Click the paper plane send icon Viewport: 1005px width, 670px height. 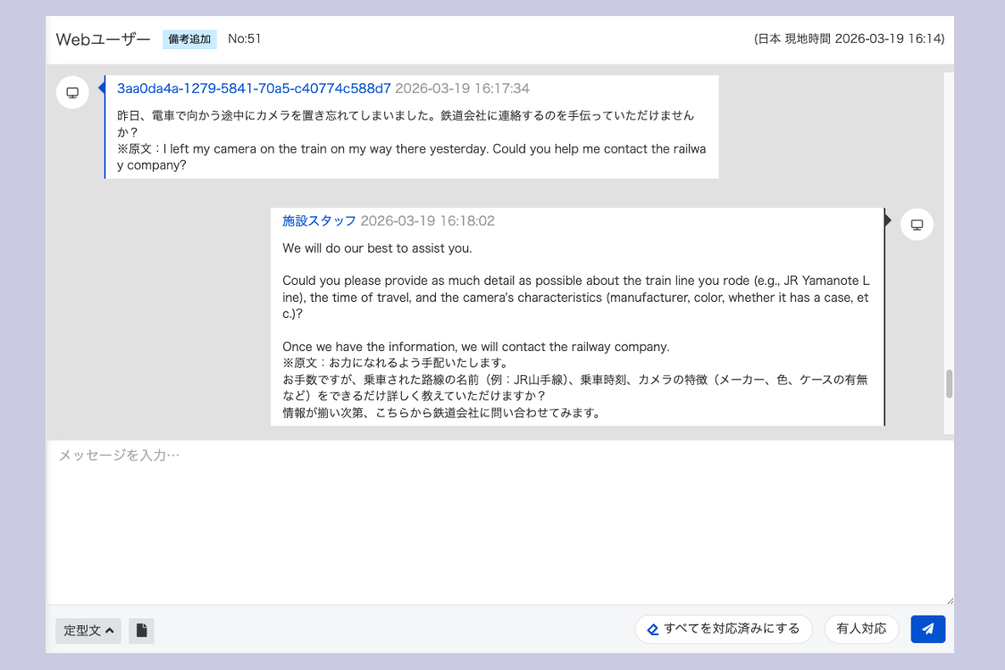click(927, 629)
